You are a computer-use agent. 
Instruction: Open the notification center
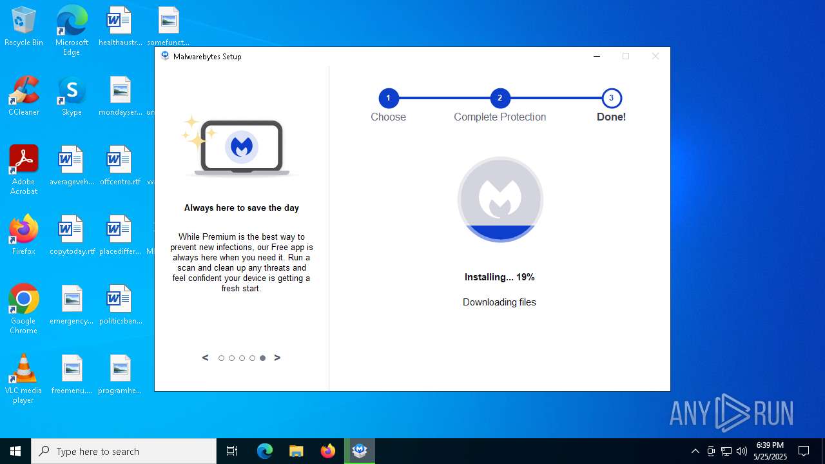(804, 451)
